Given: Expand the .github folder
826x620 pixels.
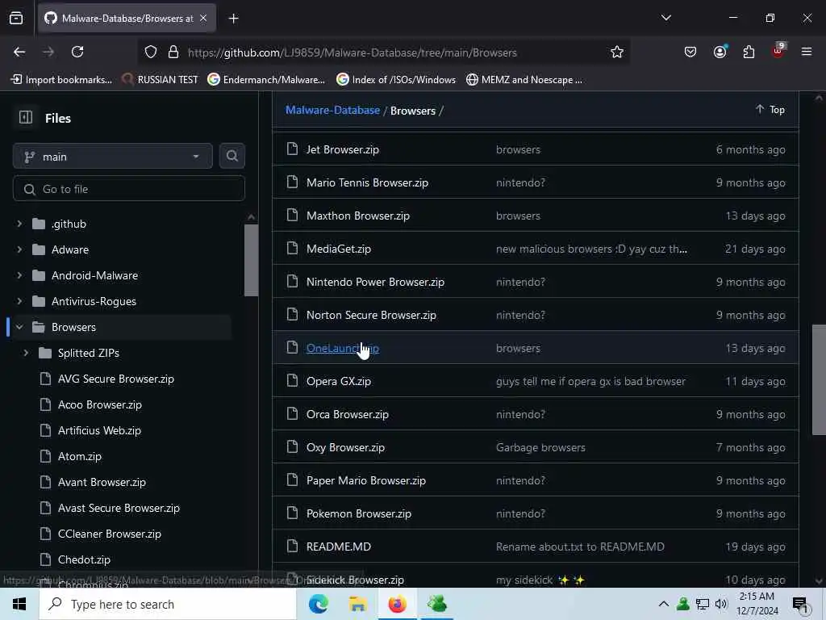Looking at the screenshot, I should [x=19, y=224].
